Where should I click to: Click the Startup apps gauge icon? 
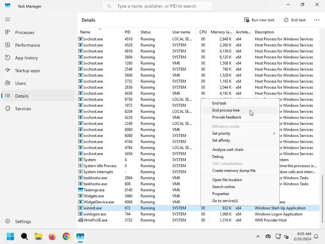[8, 70]
